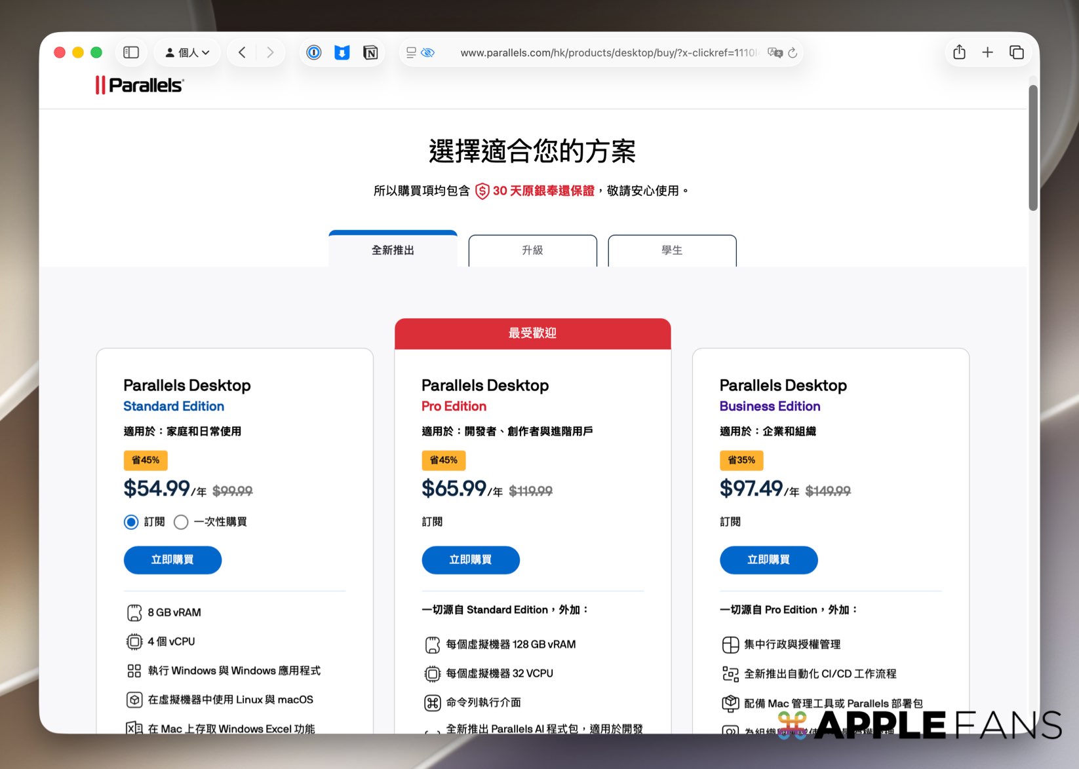Click the 省35% discount badge
The image size is (1079, 769).
(x=741, y=460)
